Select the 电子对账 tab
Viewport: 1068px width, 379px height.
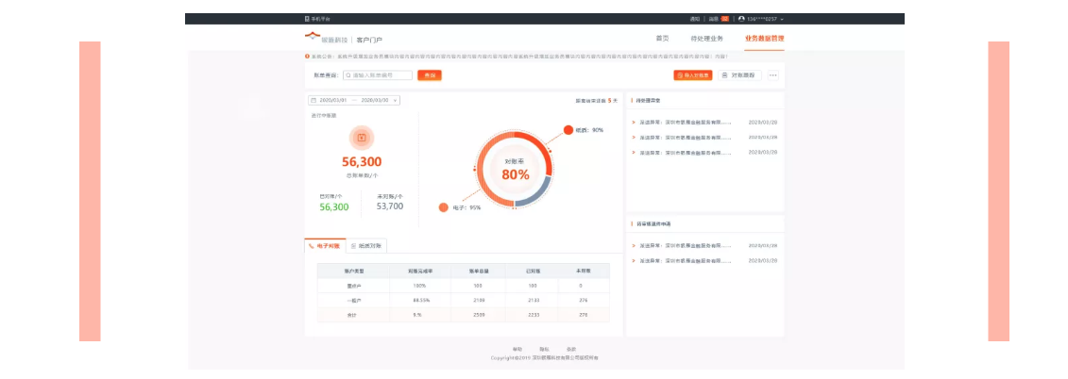click(325, 245)
